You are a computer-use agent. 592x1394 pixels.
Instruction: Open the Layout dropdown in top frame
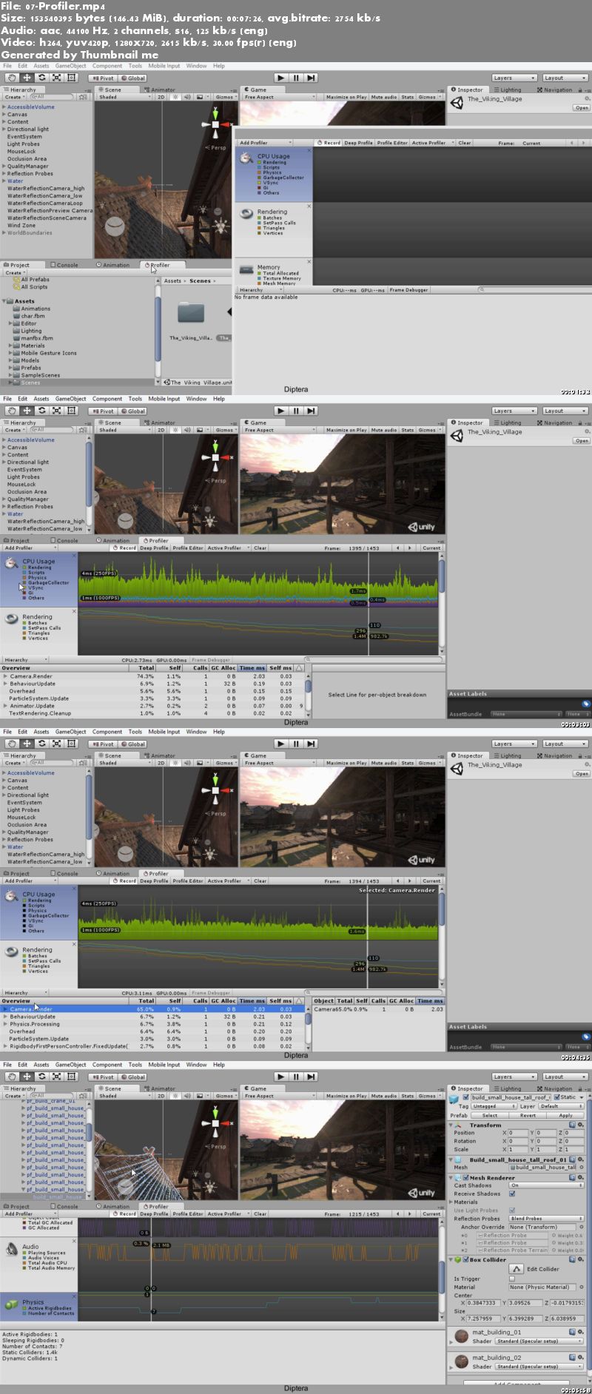[x=565, y=78]
